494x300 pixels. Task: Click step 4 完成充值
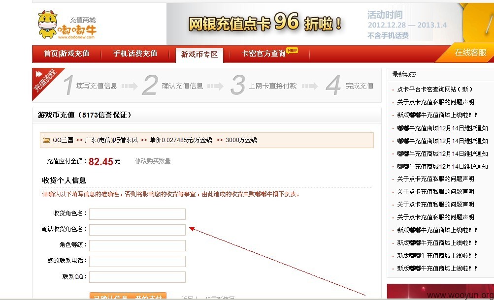(350, 85)
